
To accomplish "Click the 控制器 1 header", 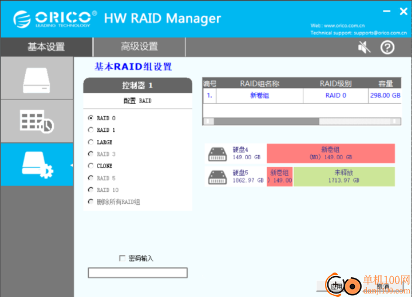I will pos(138,85).
